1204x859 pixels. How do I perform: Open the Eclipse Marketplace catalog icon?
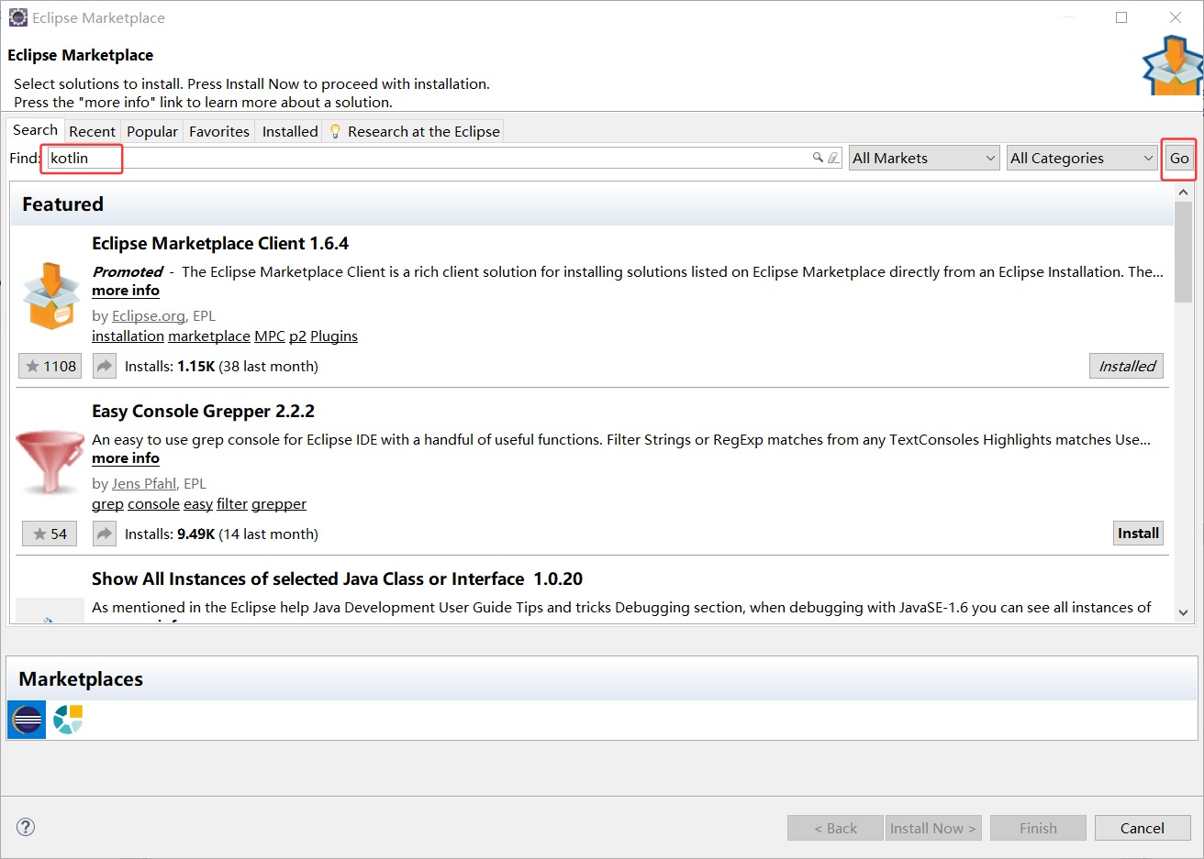point(27,720)
